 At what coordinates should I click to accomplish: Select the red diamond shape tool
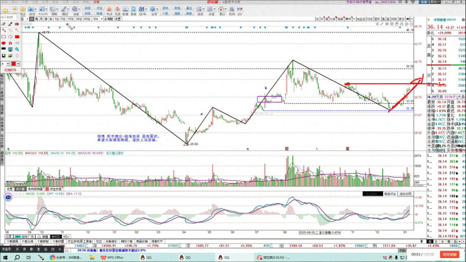17,56
